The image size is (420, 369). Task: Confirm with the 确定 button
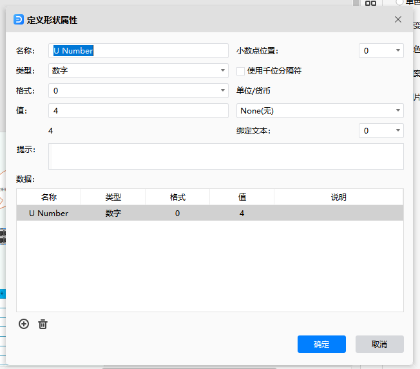click(x=321, y=344)
